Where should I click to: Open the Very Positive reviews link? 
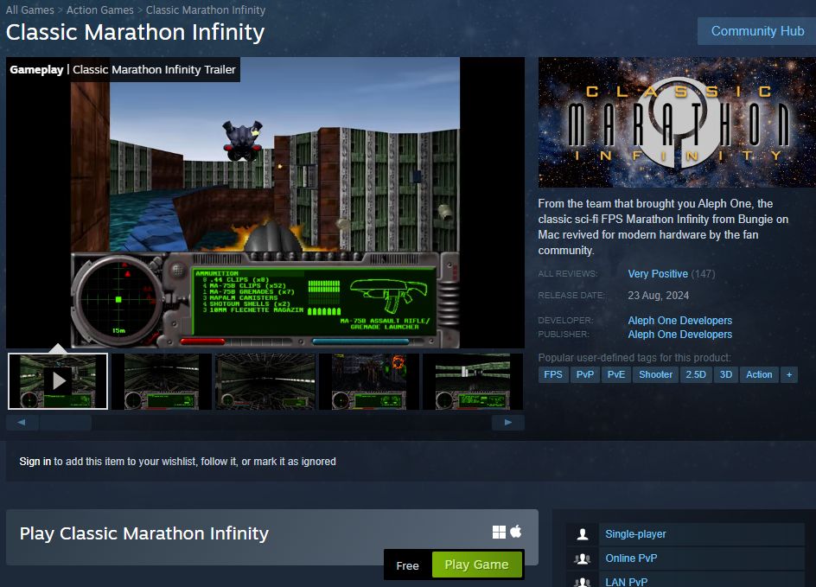point(658,274)
